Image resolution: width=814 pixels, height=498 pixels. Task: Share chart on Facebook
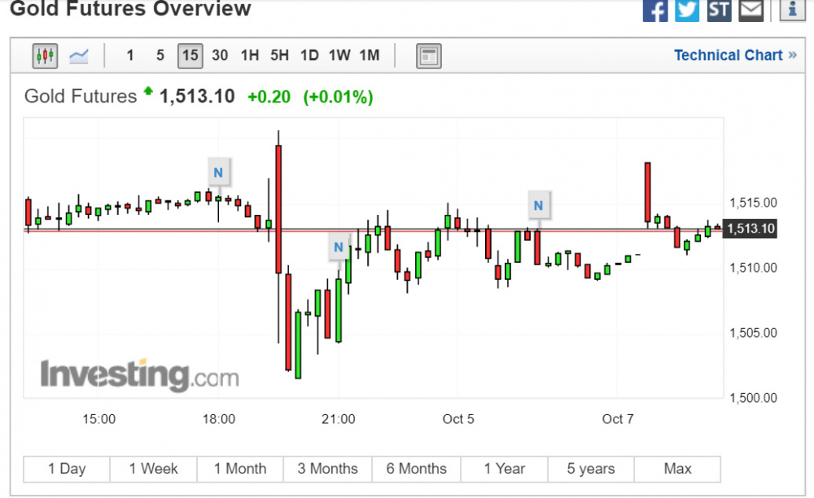pos(655,9)
